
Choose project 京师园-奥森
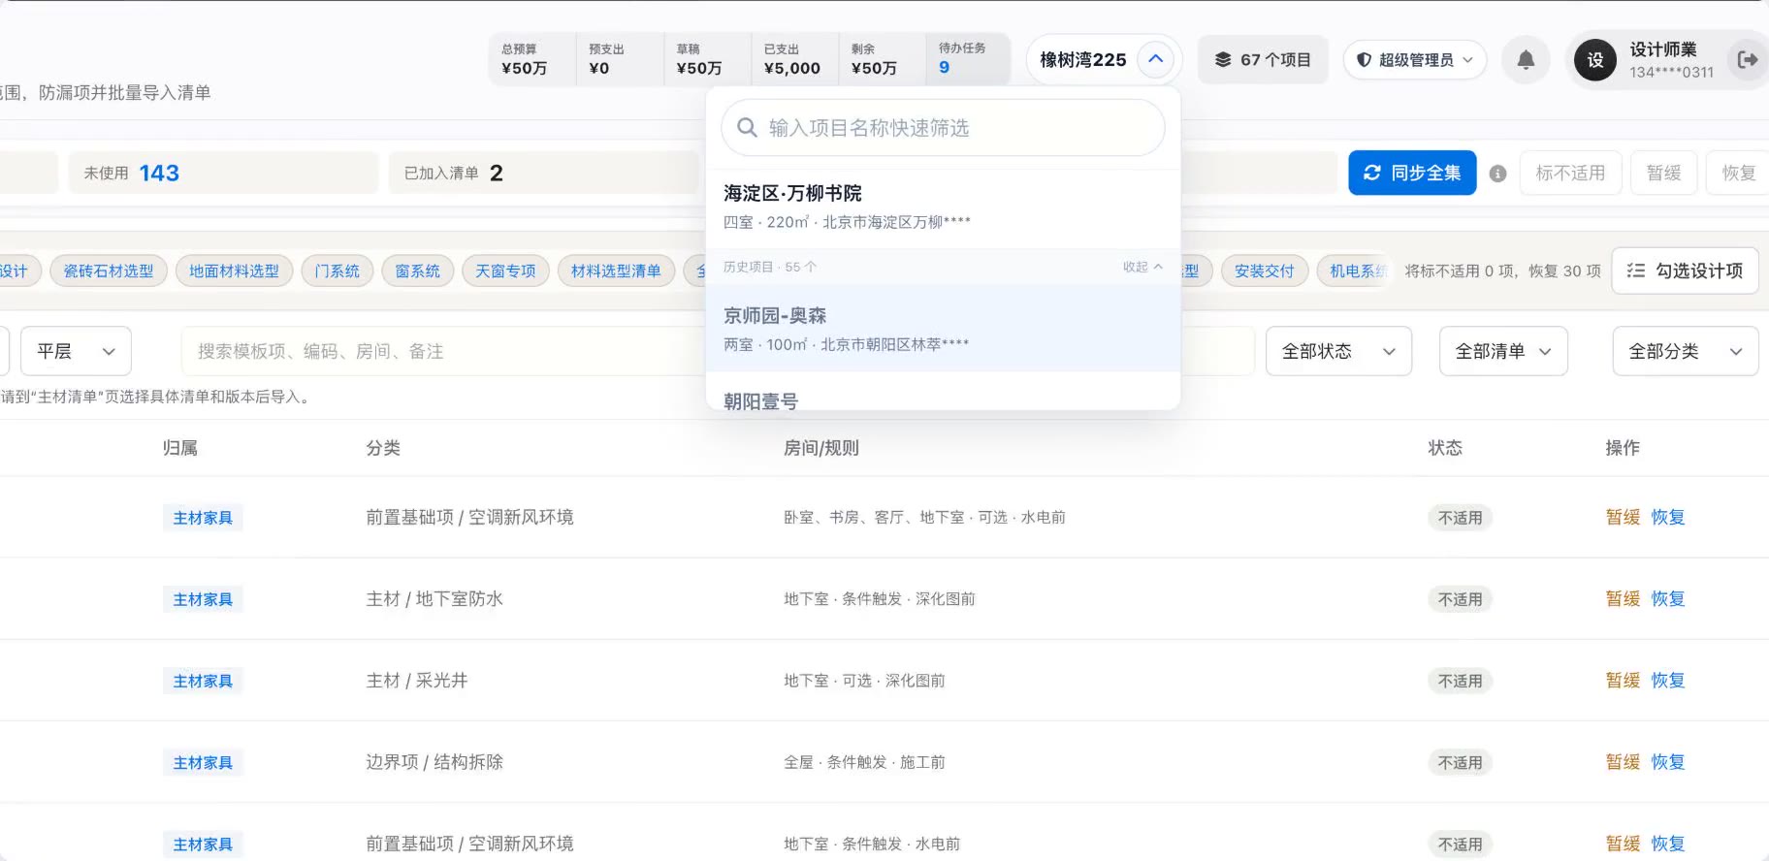tap(943, 329)
